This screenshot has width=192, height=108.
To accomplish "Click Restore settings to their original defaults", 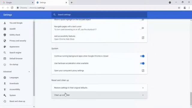I will point(99,88).
